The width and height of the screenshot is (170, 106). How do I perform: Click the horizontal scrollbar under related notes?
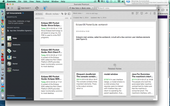coord(113,99)
